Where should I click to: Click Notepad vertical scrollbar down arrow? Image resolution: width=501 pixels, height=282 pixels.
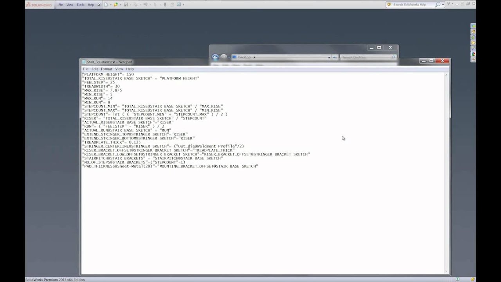coord(447,271)
